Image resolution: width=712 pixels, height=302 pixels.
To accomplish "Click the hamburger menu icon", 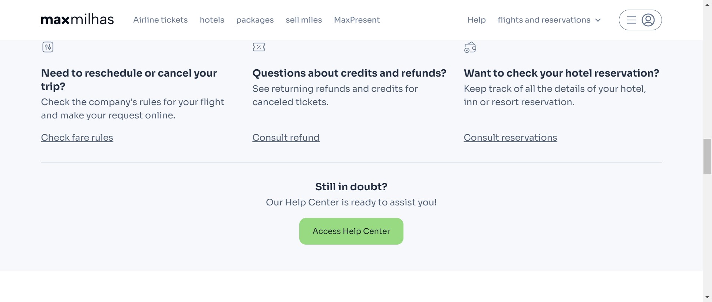I will tap(631, 20).
